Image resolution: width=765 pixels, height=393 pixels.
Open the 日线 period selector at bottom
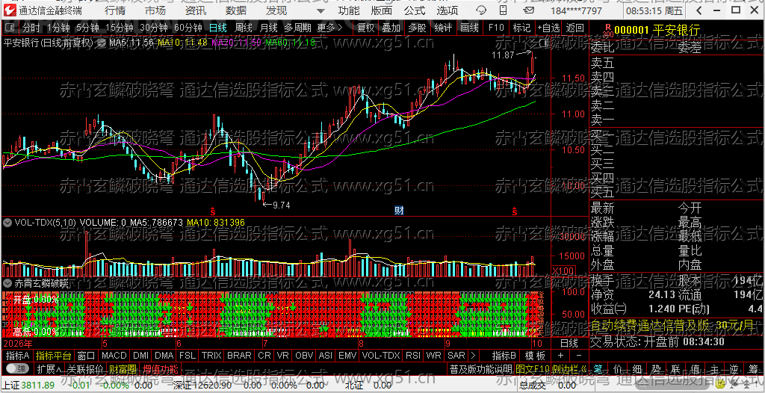569,343
